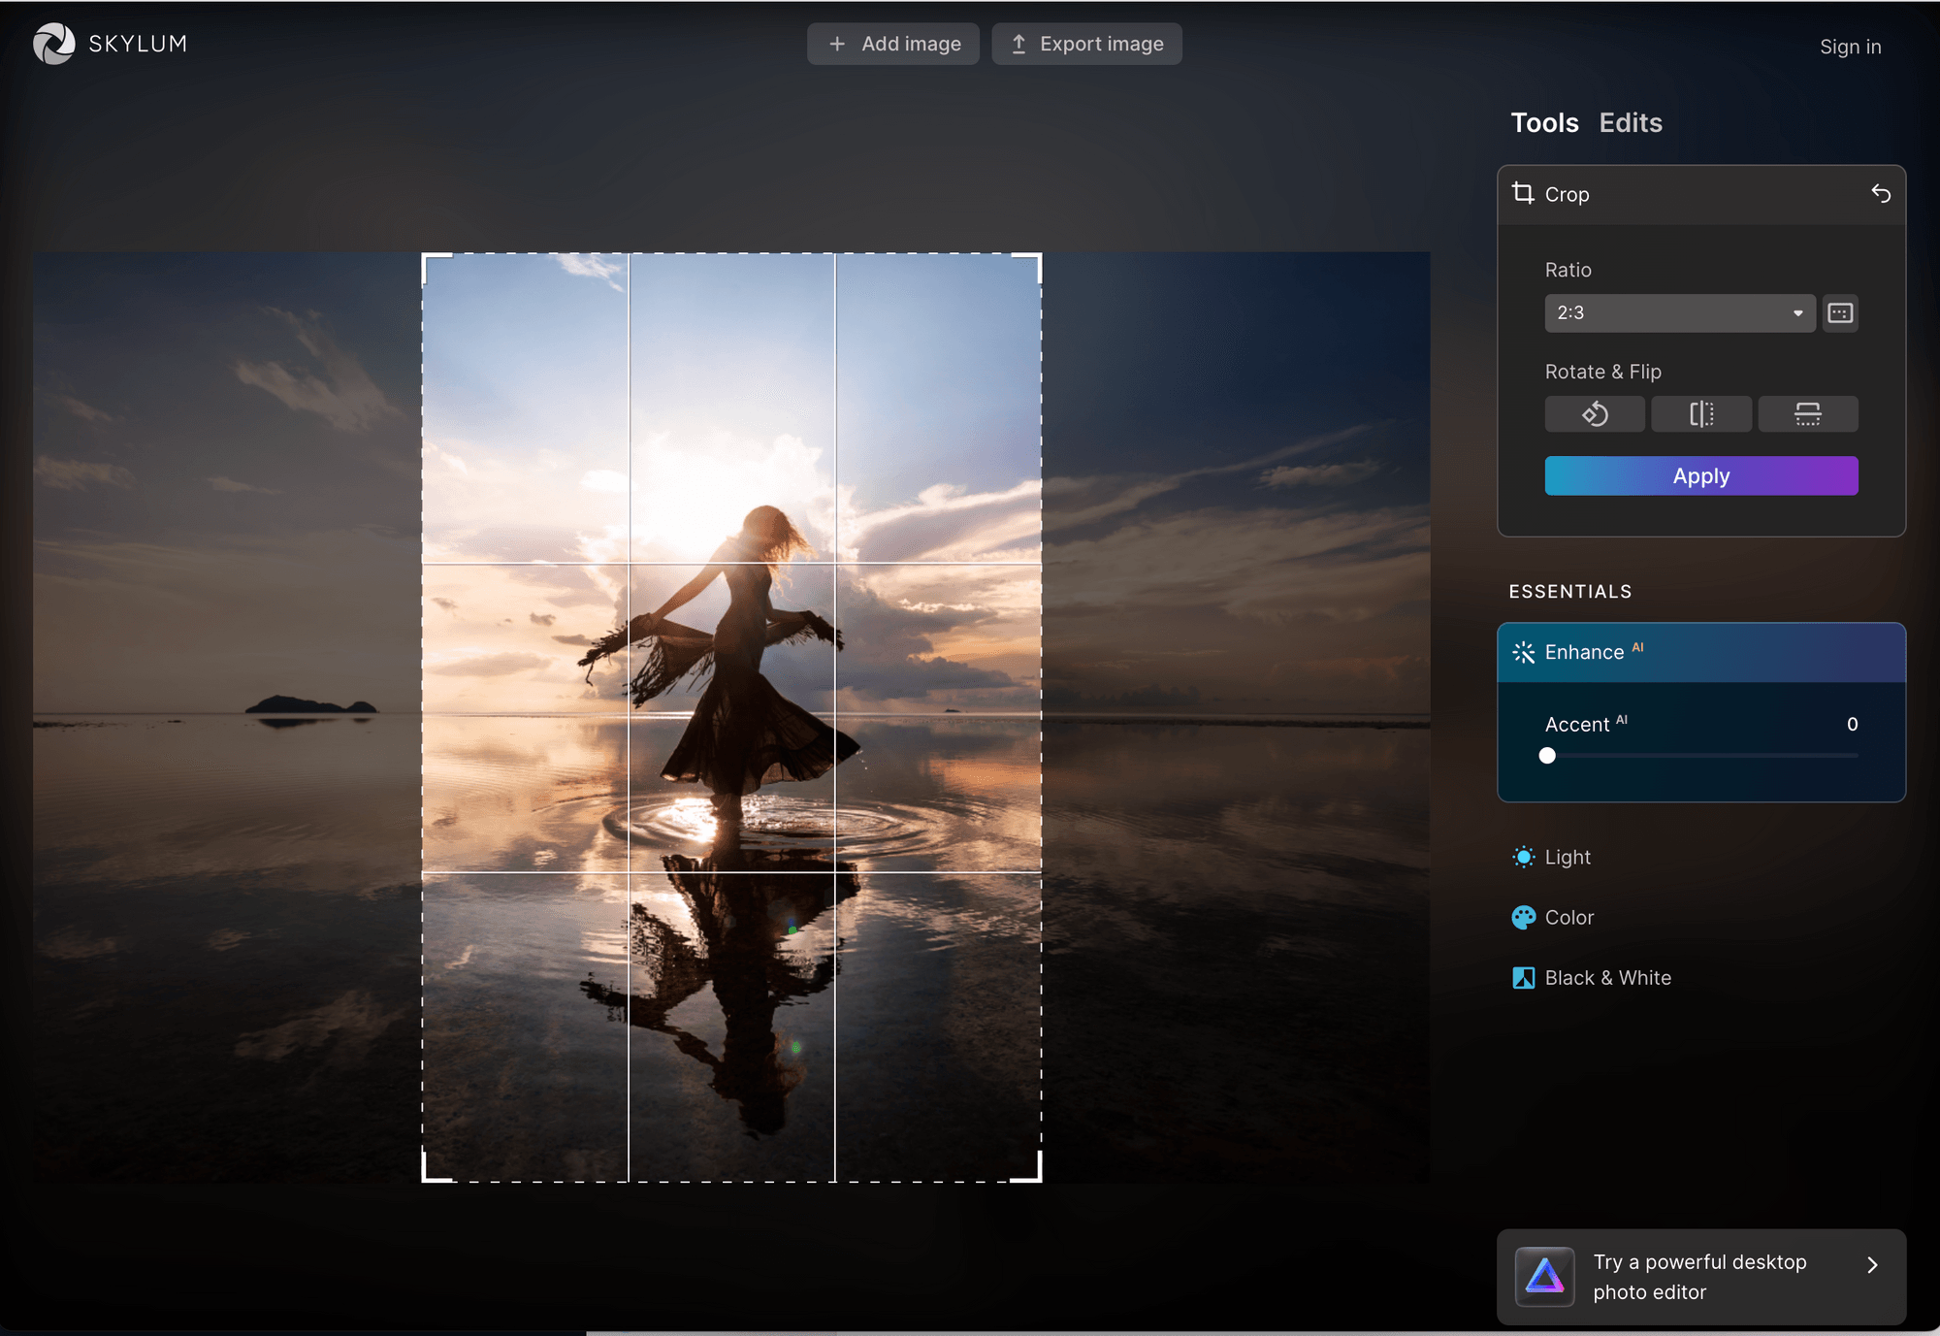Click the Luminar icon in the promo banner
The image size is (1940, 1336).
(x=1544, y=1276)
